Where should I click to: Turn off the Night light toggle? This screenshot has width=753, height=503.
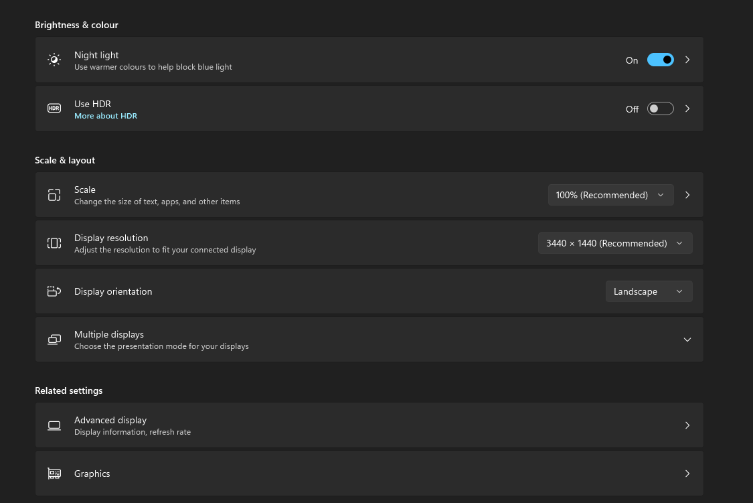pos(660,60)
